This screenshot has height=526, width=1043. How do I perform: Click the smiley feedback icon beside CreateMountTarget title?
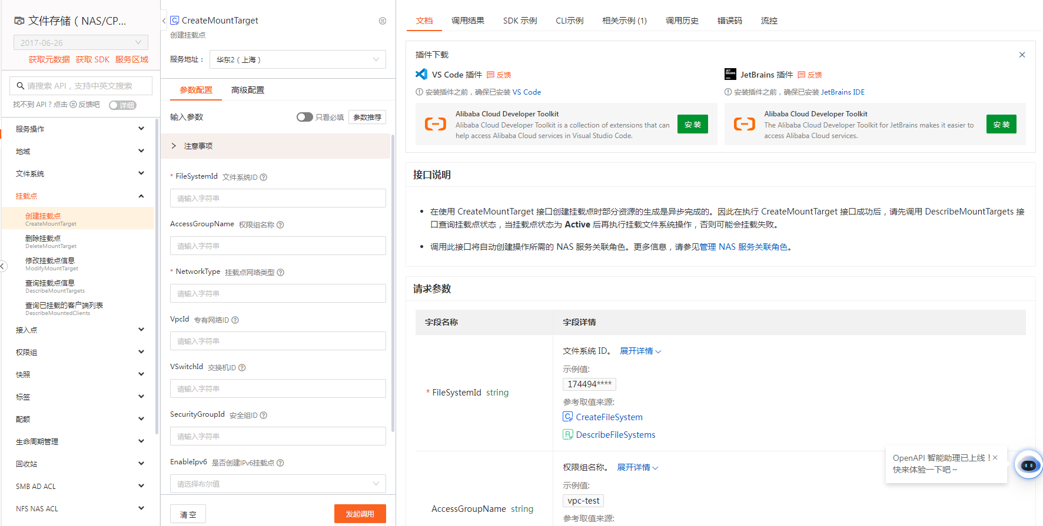point(383,21)
